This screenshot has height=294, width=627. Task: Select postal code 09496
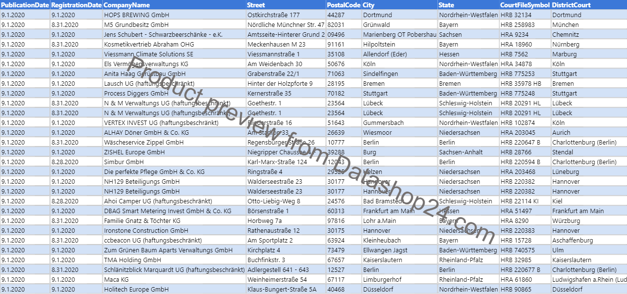(343, 34)
